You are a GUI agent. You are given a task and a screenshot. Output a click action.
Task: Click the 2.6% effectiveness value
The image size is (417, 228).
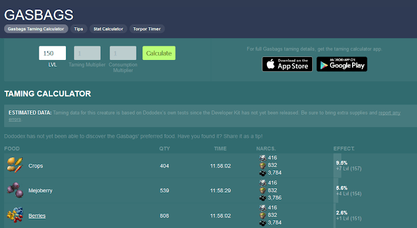(x=341, y=213)
